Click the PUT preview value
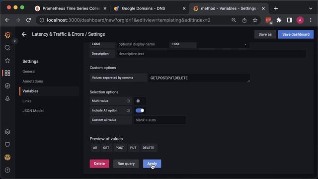Image resolution: width=318 pixels, height=179 pixels. tap(133, 148)
